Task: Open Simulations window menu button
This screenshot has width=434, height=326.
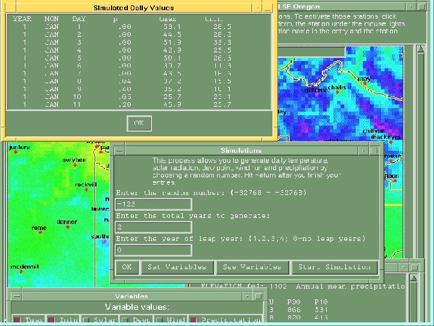Action: click(119, 150)
